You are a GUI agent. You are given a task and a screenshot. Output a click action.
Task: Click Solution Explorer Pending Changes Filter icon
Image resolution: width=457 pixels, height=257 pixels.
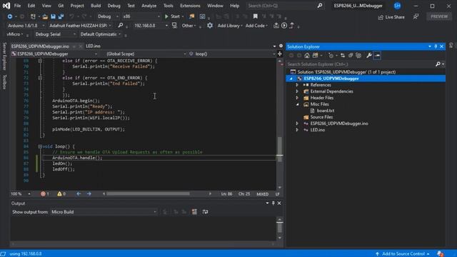pyautogui.click(x=331, y=56)
